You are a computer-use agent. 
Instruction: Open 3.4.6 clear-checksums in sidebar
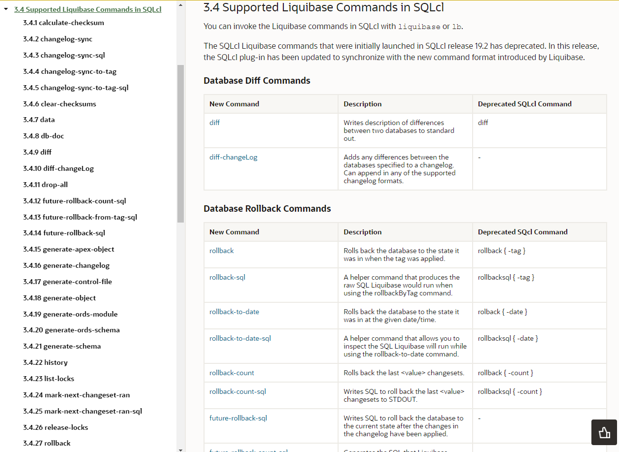coord(60,104)
